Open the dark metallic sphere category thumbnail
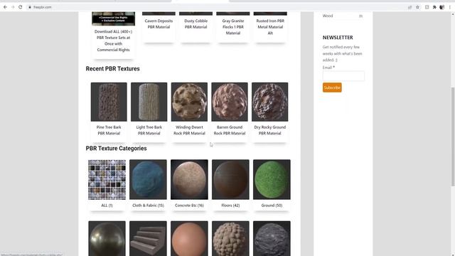The image size is (455, 256). point(107,239)
